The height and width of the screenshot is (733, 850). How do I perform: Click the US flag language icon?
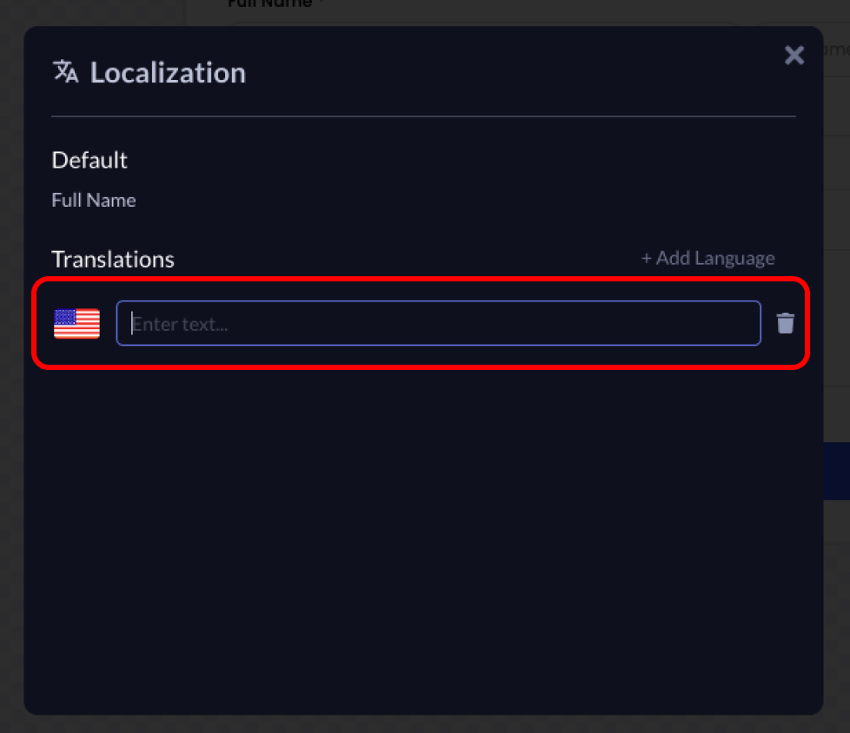[76, 323]
